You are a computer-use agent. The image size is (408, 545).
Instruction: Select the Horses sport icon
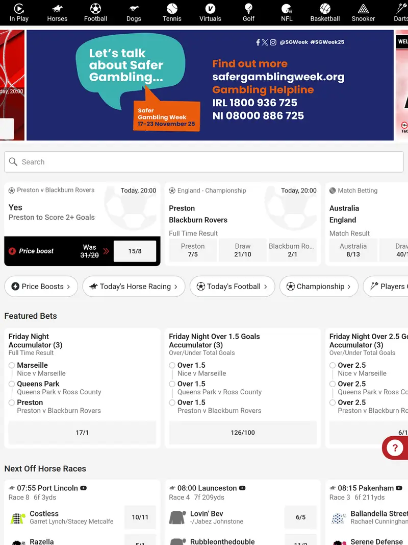tap(57, 9)
